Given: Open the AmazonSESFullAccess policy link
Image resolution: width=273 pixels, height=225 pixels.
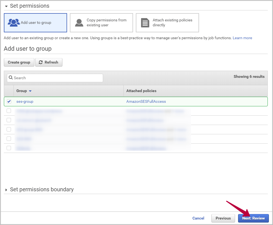Looking at the screenshot, I should coord(146,102).
